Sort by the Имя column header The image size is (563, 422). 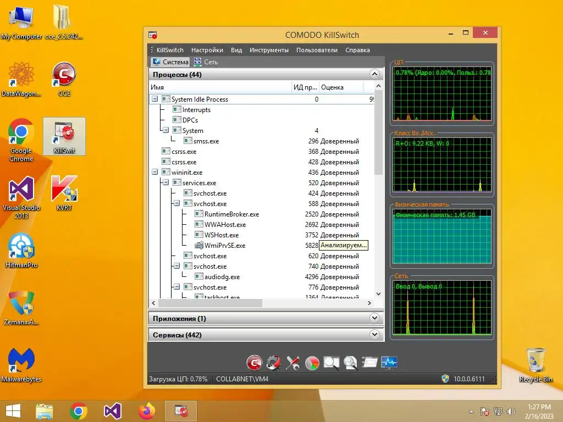point(220,87)
